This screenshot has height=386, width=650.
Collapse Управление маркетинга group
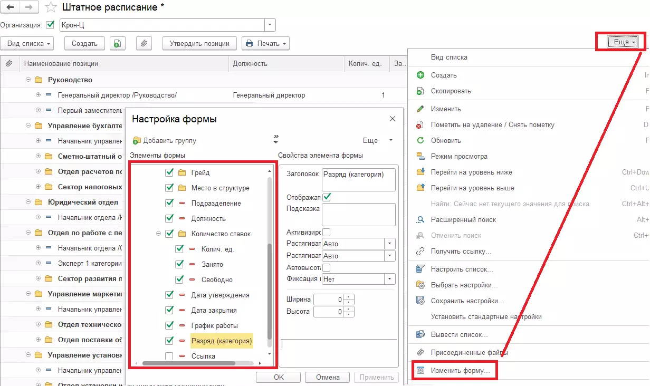coord(28,294)
